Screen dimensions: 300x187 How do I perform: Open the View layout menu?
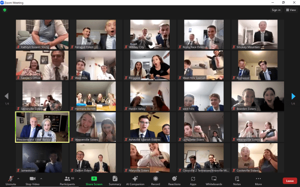click(290, 10)
